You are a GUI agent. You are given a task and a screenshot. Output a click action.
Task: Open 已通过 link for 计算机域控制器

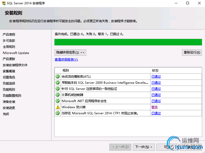pos(156,95)
